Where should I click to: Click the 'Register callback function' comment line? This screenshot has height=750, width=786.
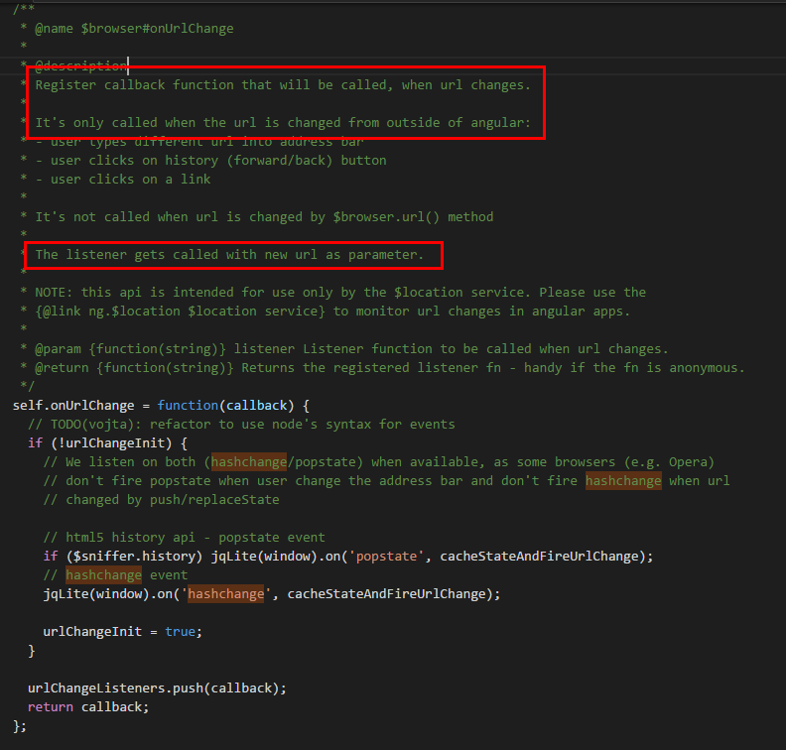(283, 84)
